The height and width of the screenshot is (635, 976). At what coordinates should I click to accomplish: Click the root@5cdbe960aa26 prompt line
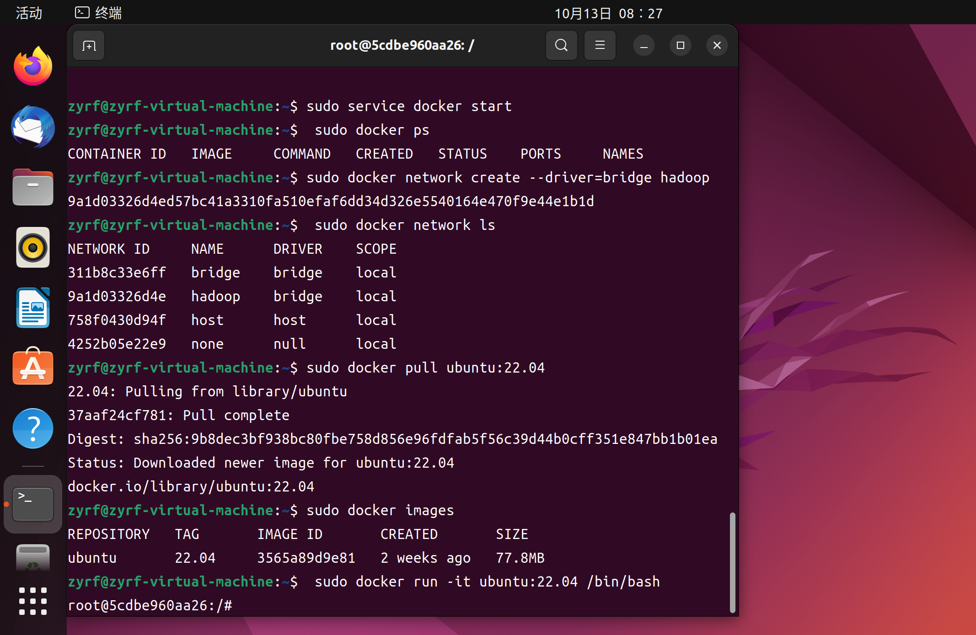pos(150,605)
